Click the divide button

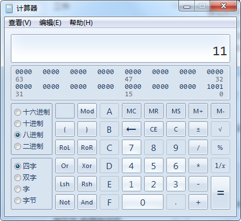[198, 148]
